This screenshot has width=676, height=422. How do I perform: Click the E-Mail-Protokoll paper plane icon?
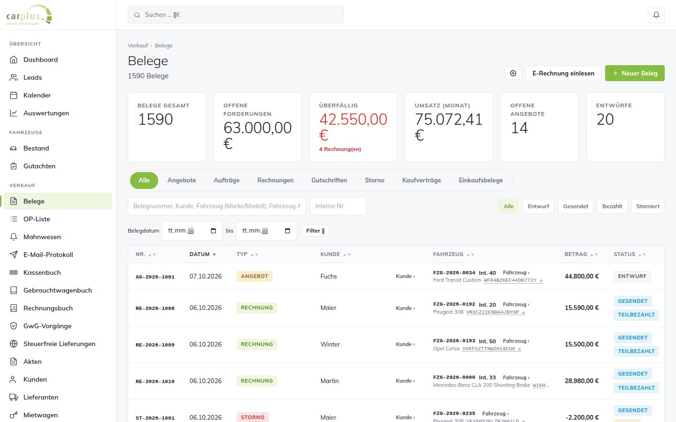pyautogui.click(x=14, y=255)
